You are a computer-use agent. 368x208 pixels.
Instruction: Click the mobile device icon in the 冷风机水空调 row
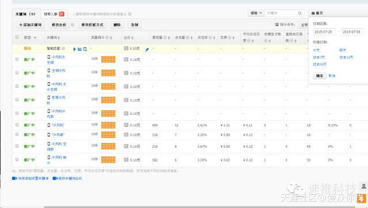pyautogui.click(x=48, y=57)
